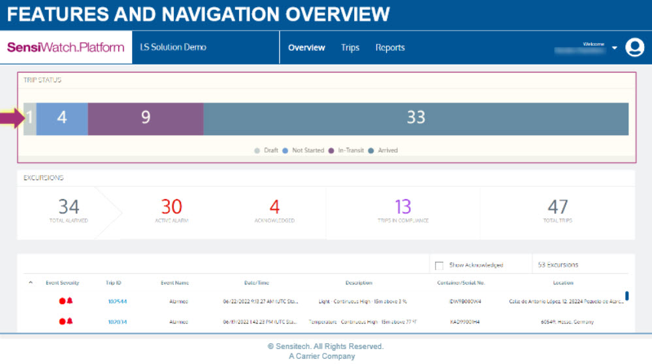Open the LS Solution Demo account selector
This screenshot has width=652, height=364.
pyautogui.click(x=173, y=48)
